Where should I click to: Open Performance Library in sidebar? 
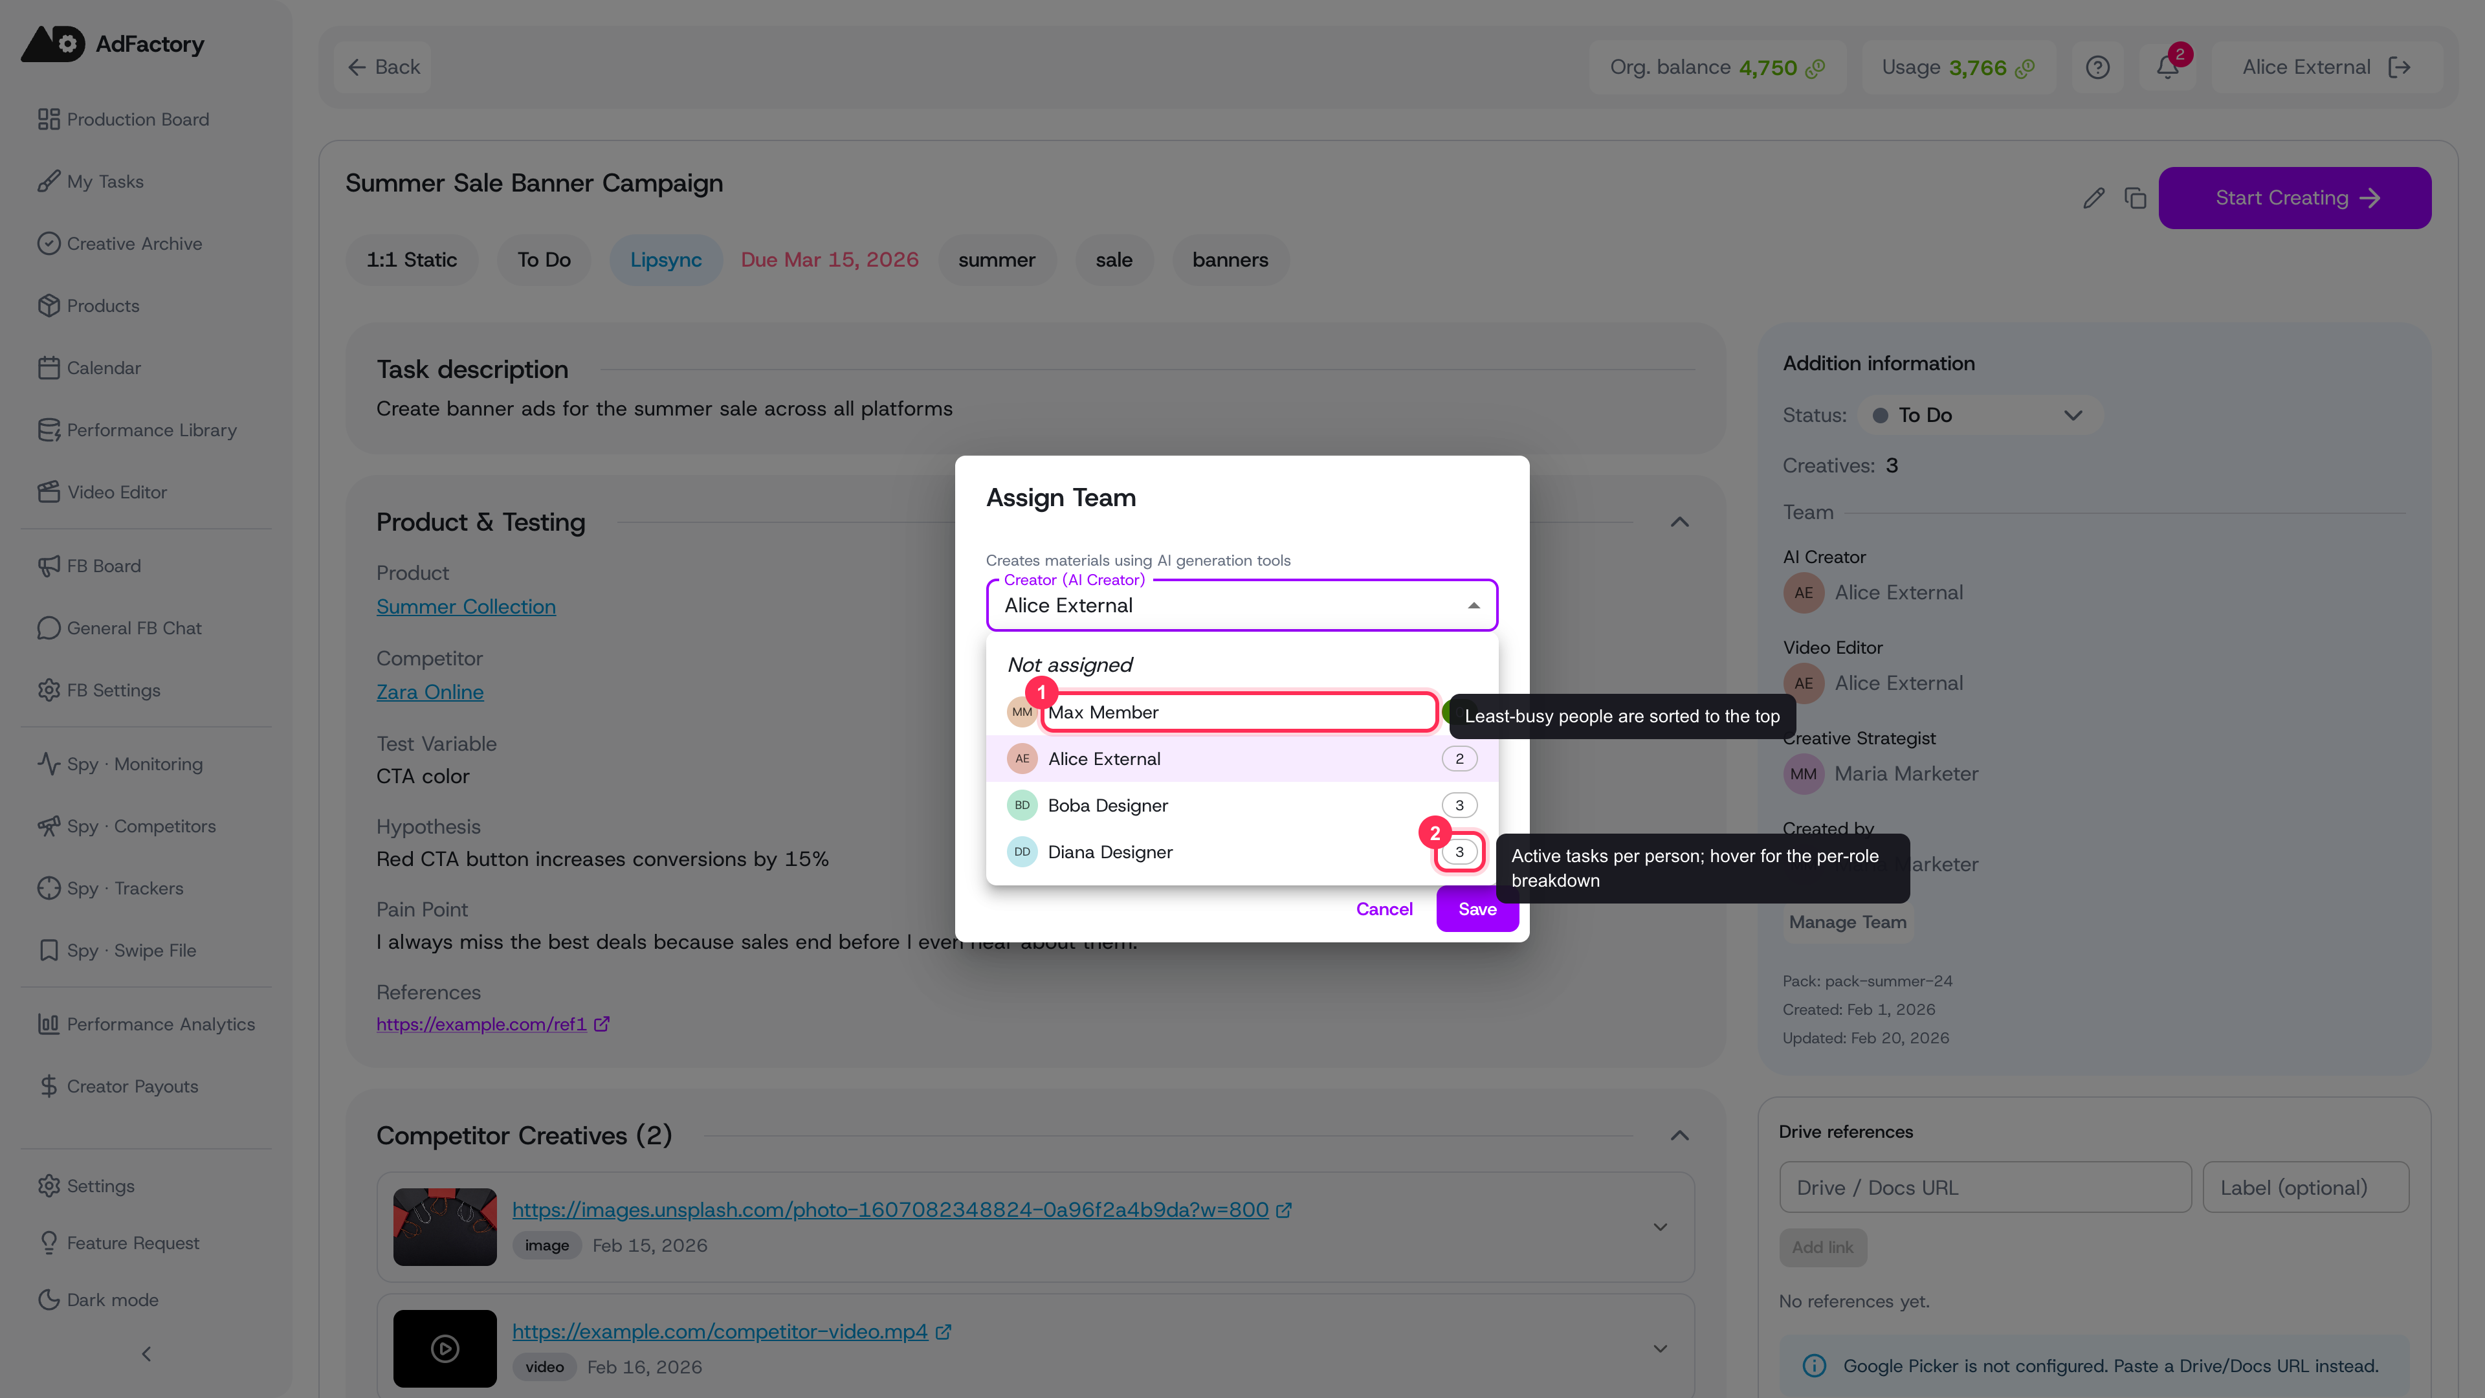pyautogui.click(x=137, y=429)
